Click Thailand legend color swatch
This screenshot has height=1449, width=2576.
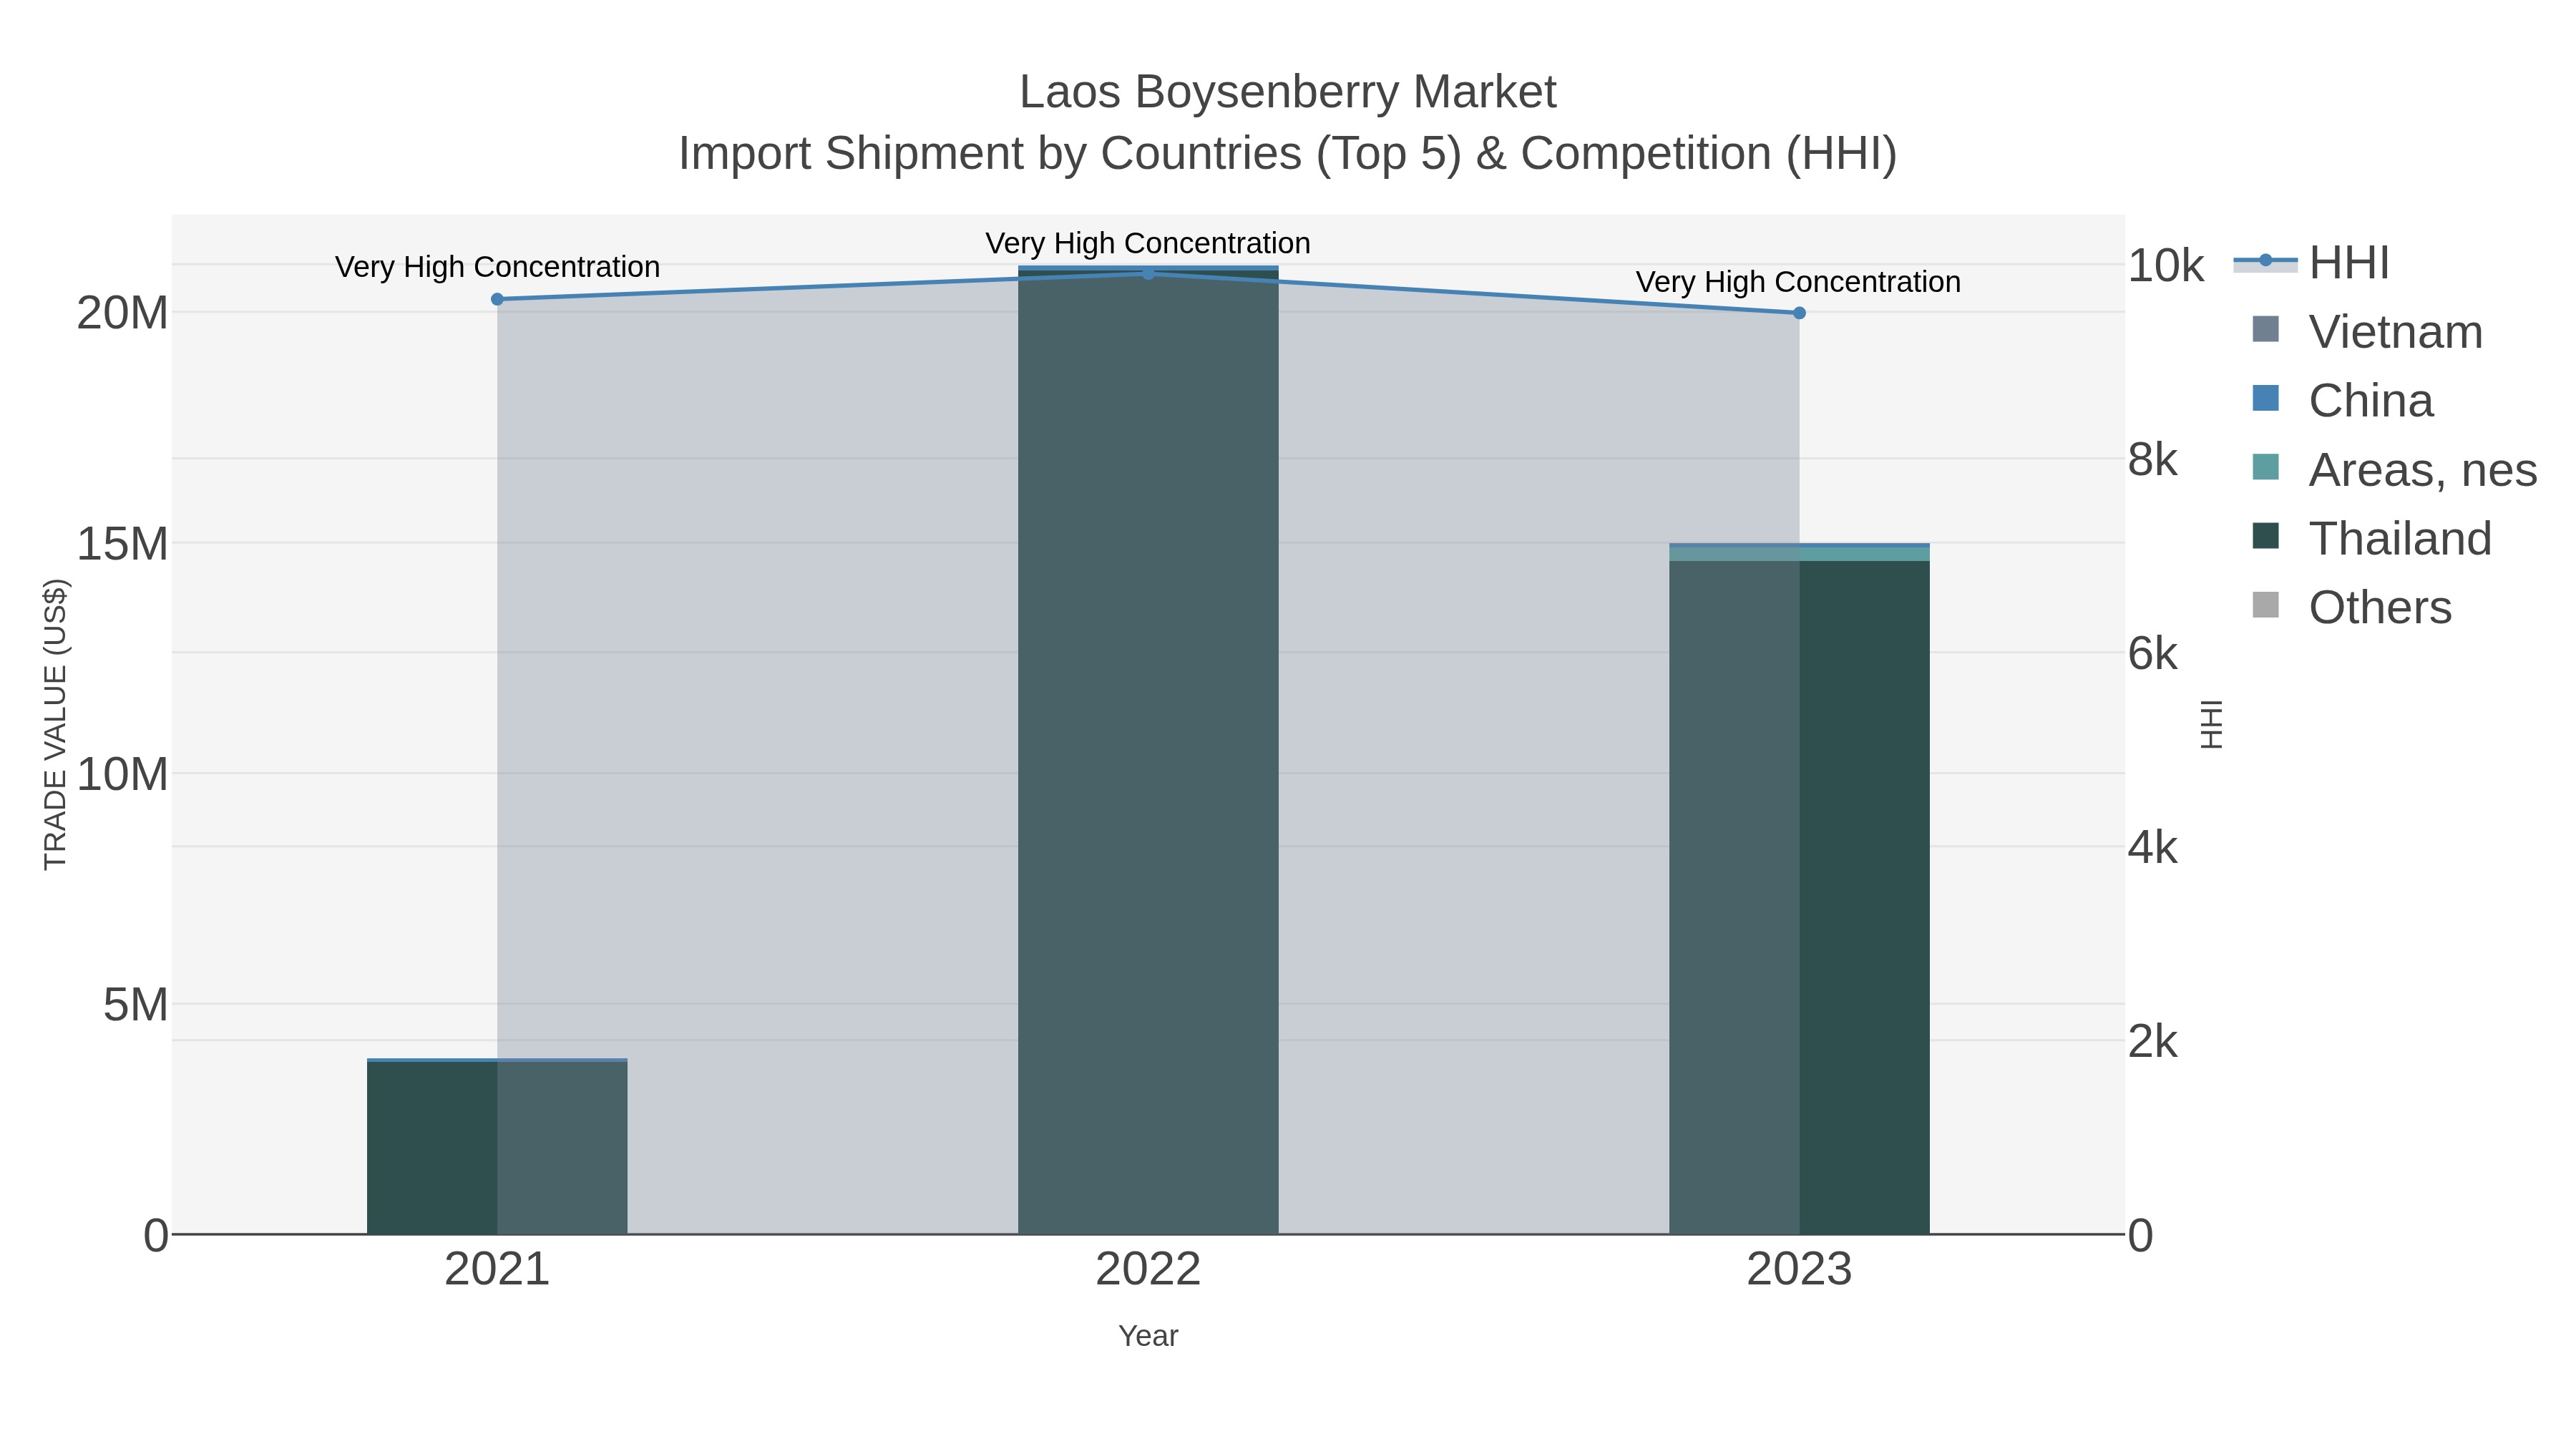pos(2265,536)
